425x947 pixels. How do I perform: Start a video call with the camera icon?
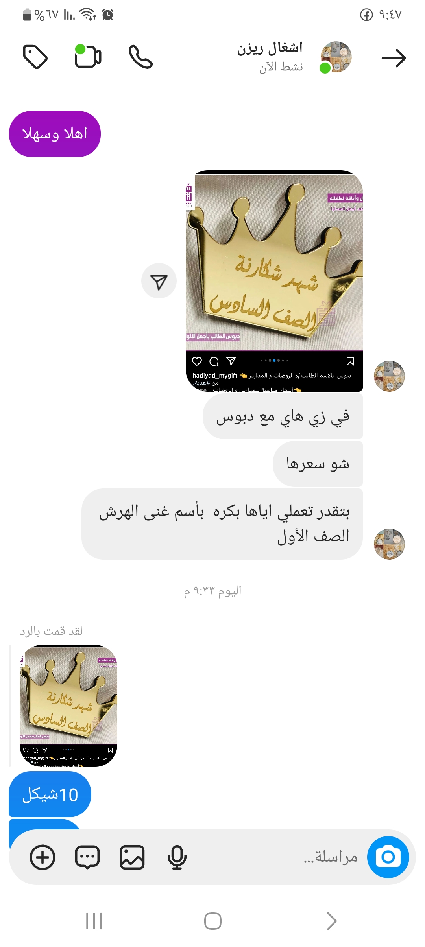click(x=88, y=56)
